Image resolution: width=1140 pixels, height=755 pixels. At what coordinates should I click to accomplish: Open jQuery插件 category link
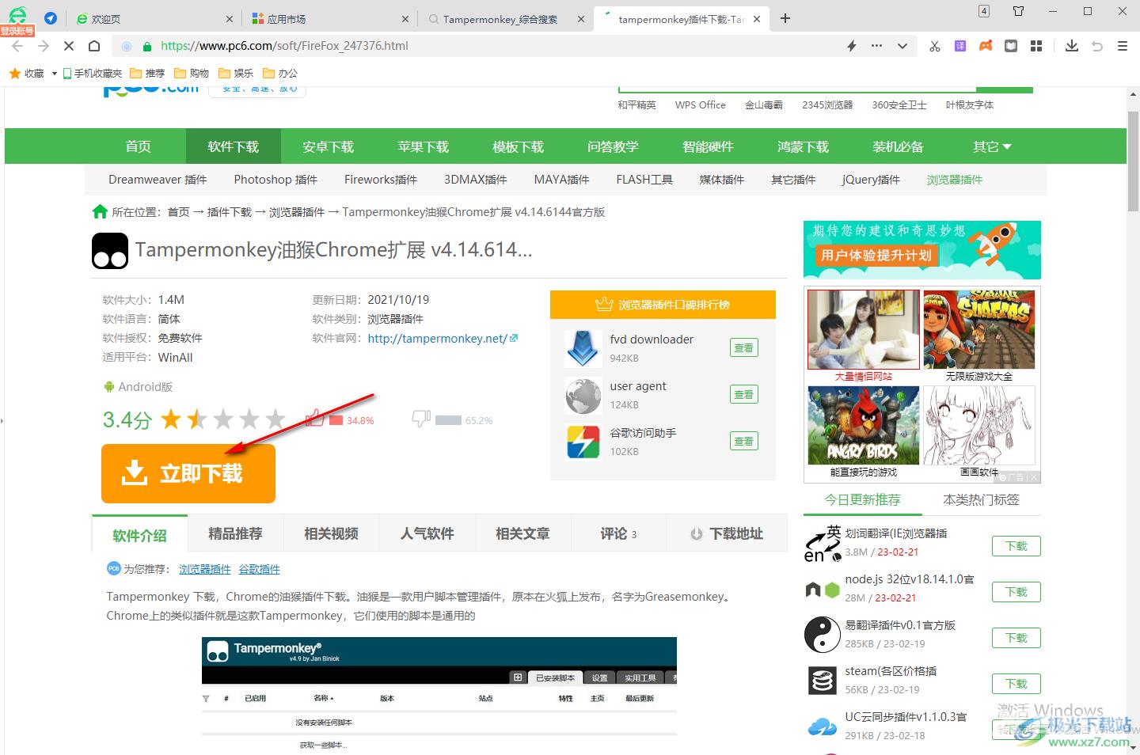pos(871,180)
